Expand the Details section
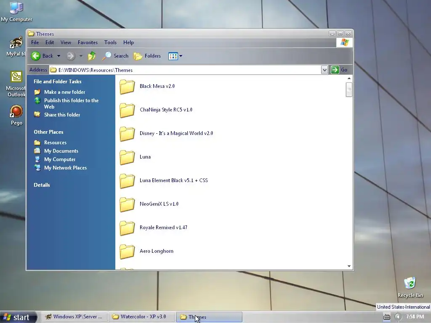The image size is (431, 323). coord(42,185)
